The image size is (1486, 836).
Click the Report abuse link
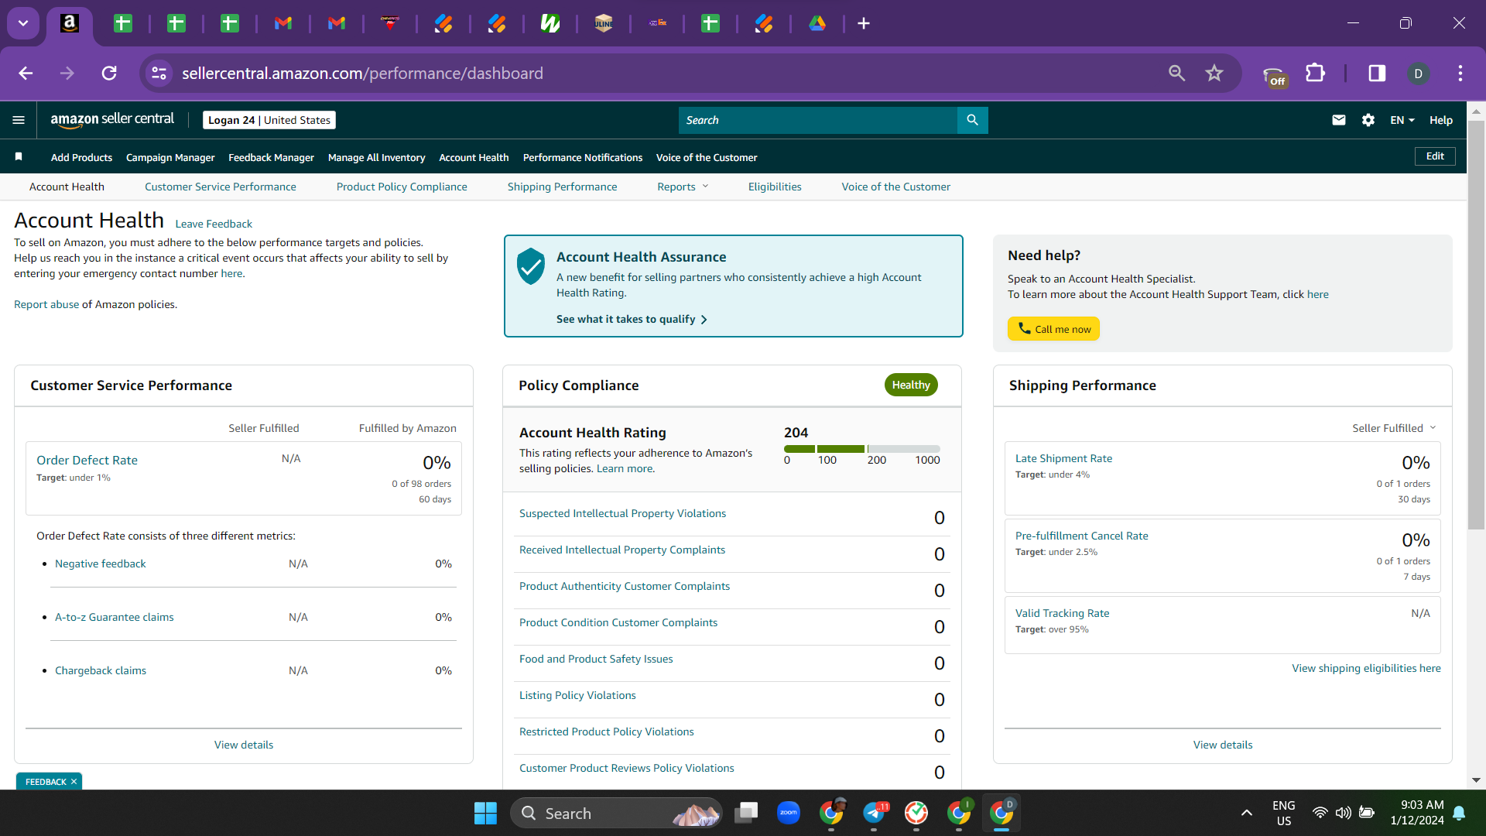click(46, 304)
